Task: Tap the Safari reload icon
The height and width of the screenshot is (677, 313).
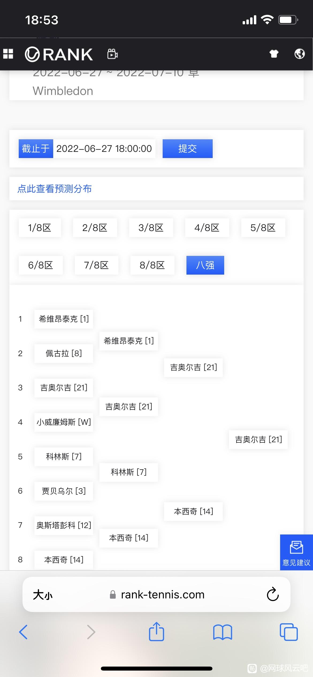Action: click(x=273, y=594)
